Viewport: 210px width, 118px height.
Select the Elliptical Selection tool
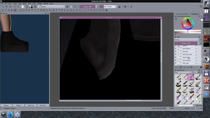[x=83, y=10]
